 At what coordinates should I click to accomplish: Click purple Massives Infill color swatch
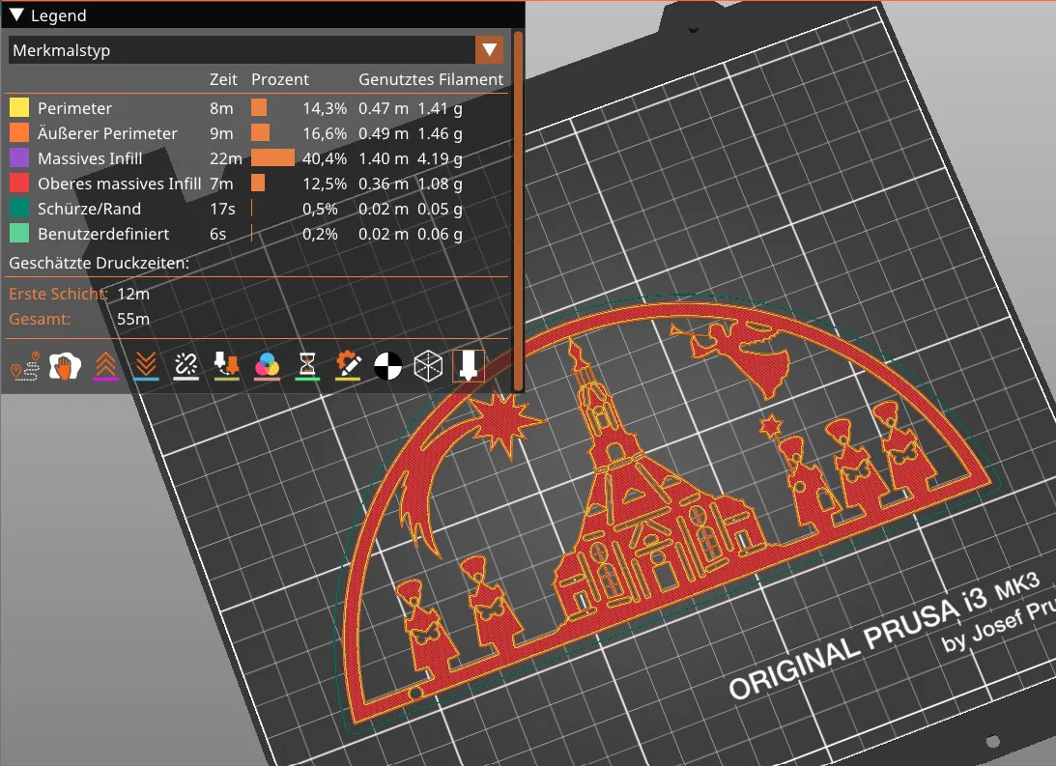(x=19, y=158)
